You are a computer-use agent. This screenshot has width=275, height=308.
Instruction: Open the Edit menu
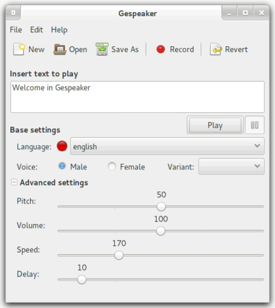tap(37, 30)
